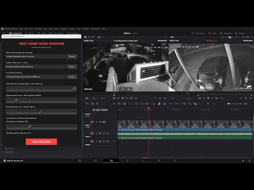Open the Metadata panel
Screen dimensions: 254x190
pyautogui.click(x=225, y=33)
